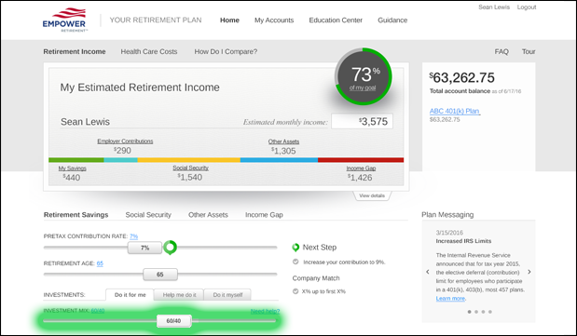Screen dimensions: 577x336
Task: Click the 60/40 investment mix link
Action: pyautogui.click(x=98, y=311)
